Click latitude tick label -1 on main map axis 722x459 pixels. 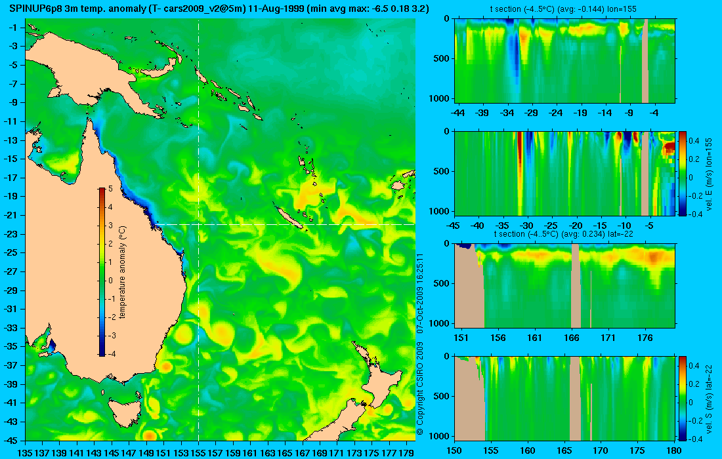click(x=13, y=28)
